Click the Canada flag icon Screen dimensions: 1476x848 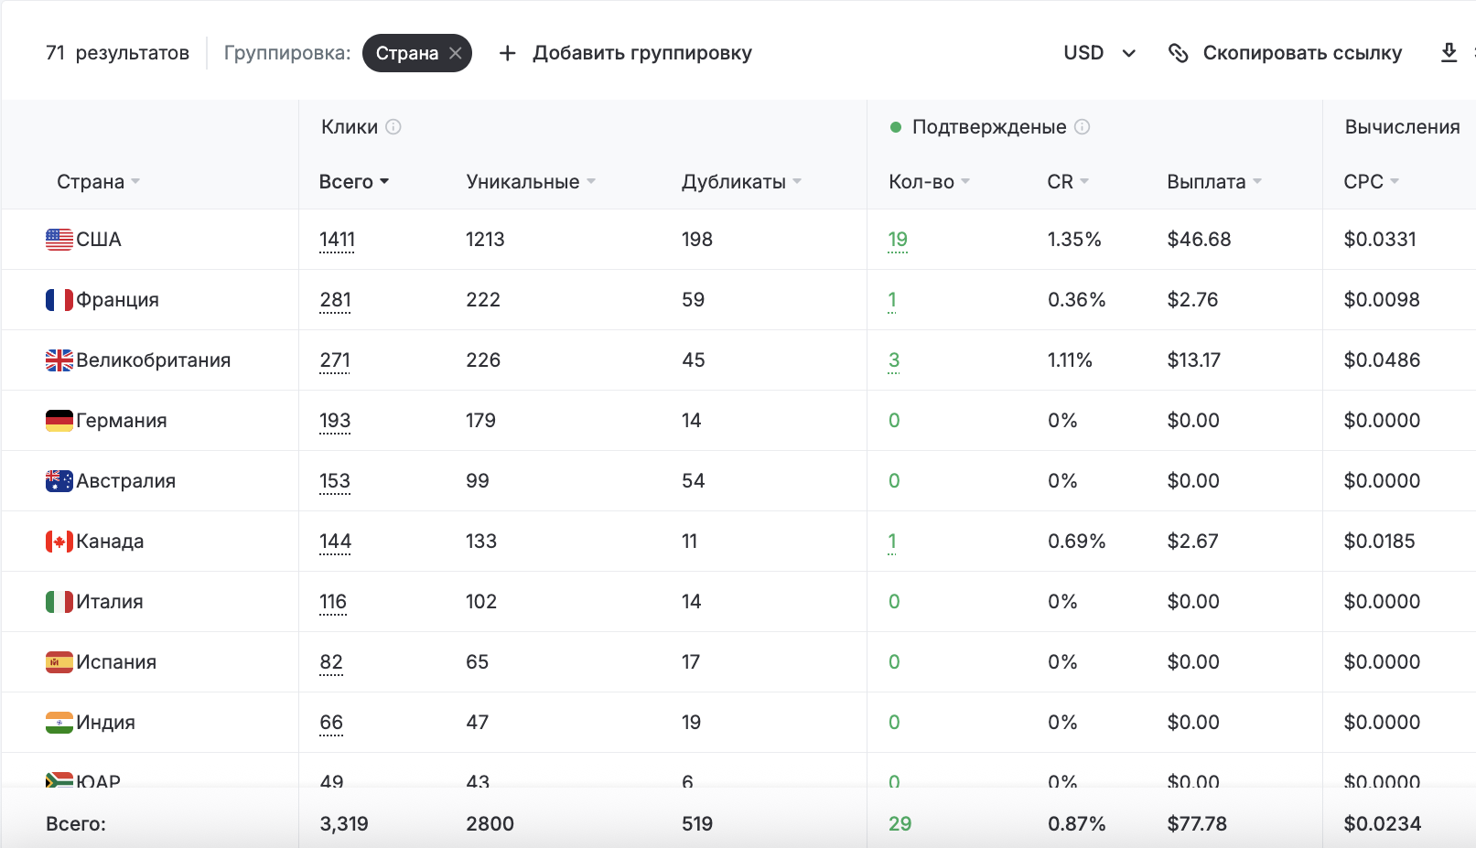(x=59, y=542)
